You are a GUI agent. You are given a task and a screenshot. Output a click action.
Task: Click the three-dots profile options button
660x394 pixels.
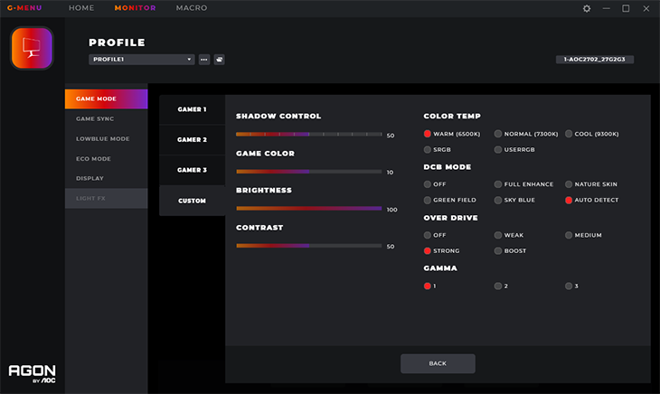pos(204,60)
